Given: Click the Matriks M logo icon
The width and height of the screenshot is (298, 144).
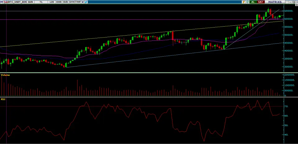Looking at the screenshot, I should click(x=2, y=2).
